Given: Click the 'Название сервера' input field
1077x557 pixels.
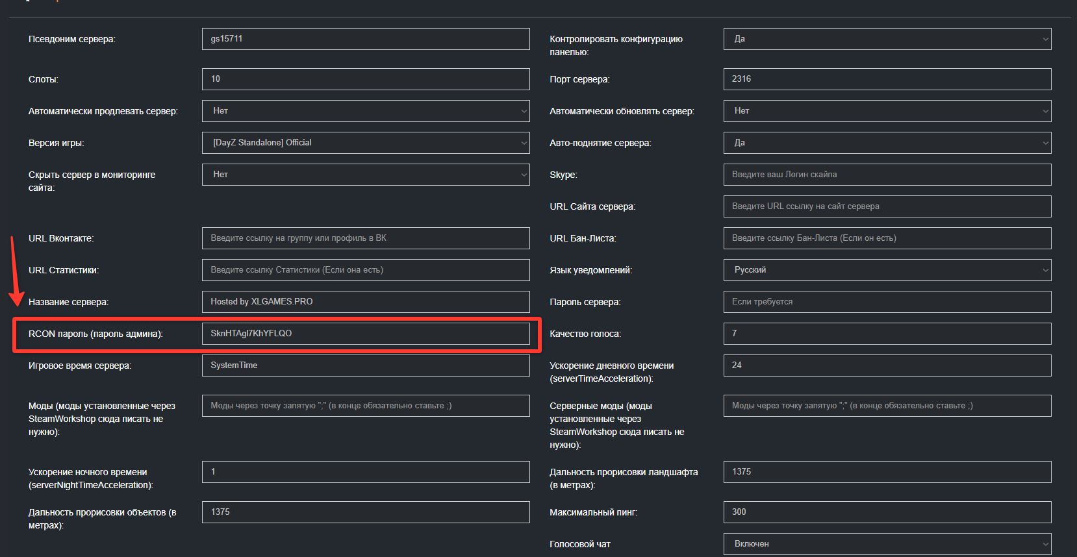Looking at the screenshot, I should pos(366,302).
